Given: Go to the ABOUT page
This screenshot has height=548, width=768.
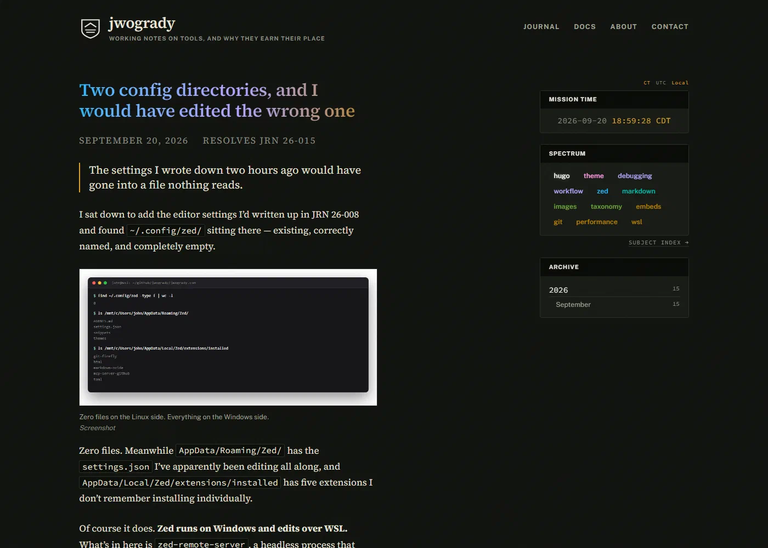Looking at the screenshot, I should click(x=624, y=26).
